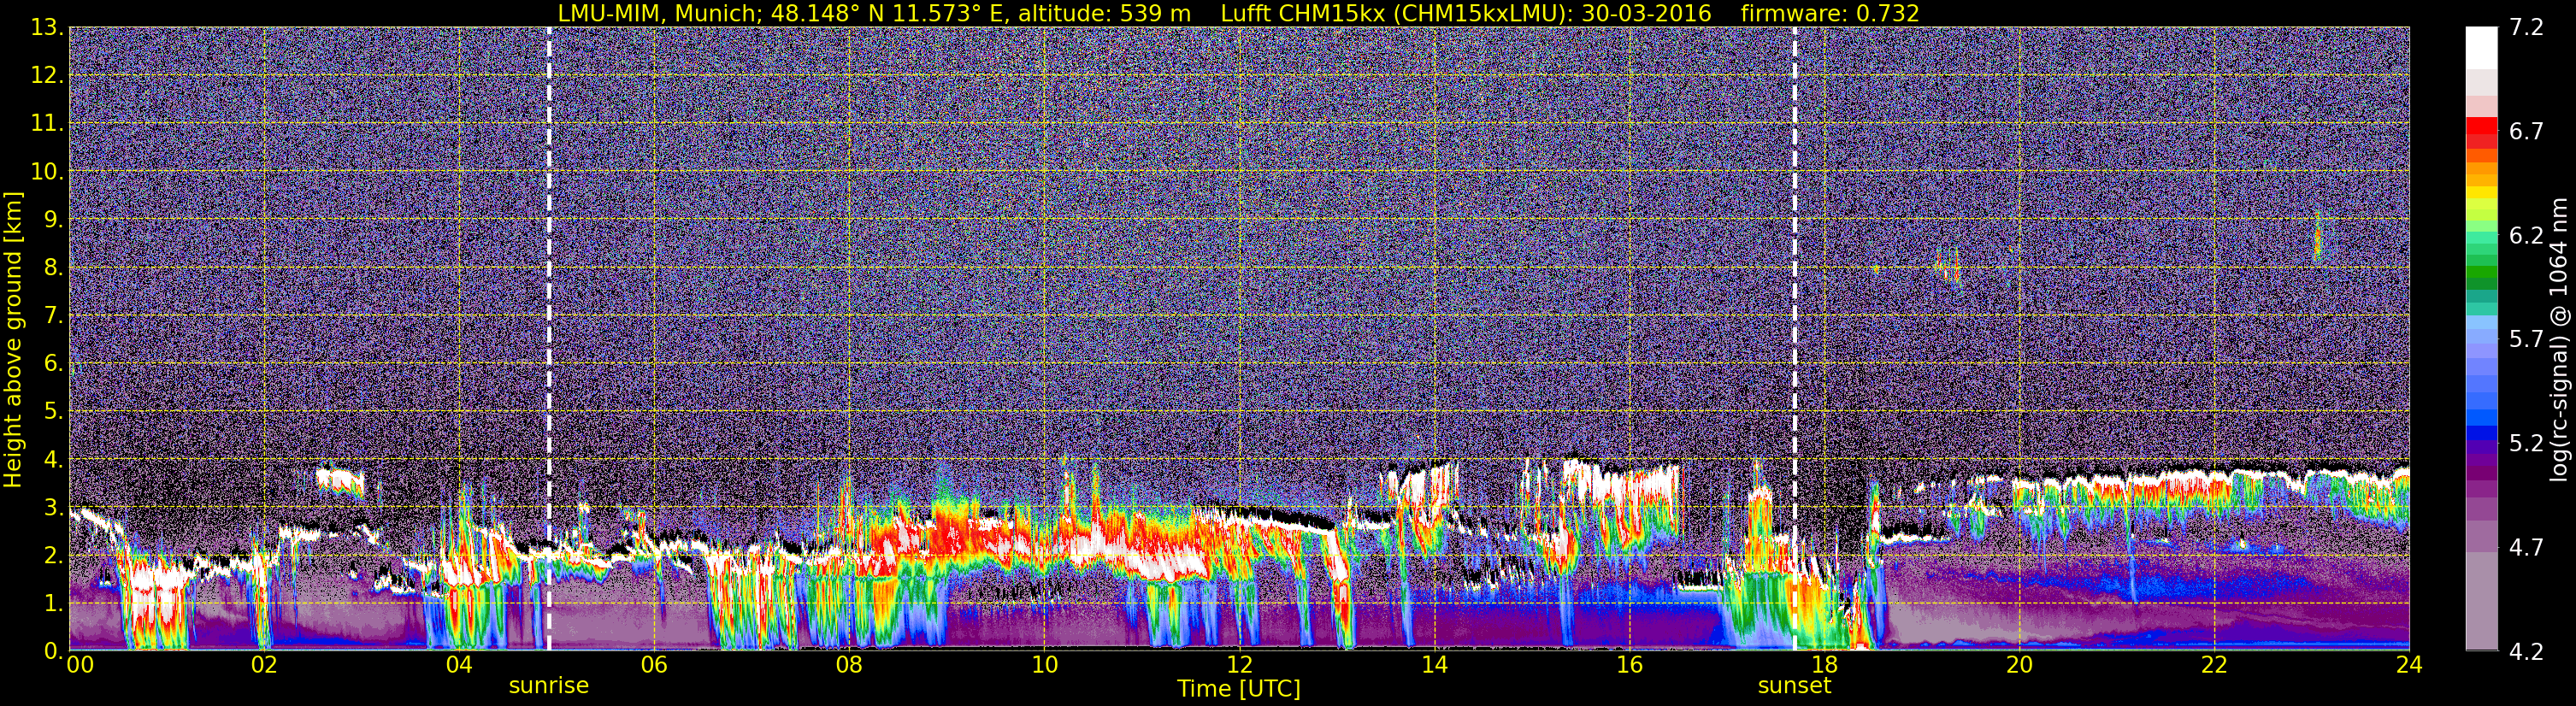Click the white dashed sunrise line
The height and width of the screenshot is (706, 2576).
pyautogui.click(x=549, y=339)
